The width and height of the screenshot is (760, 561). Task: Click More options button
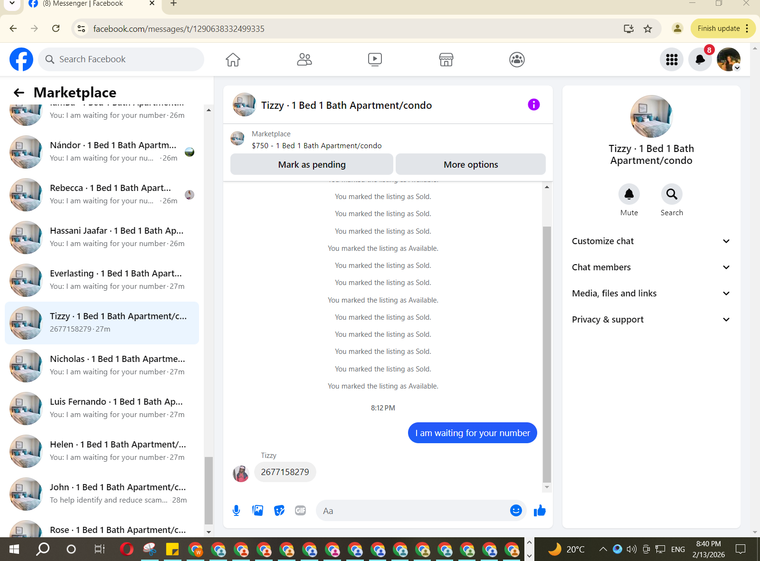pos(471,164)
